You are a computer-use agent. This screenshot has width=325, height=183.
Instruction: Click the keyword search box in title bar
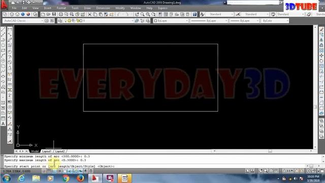tap(253, 3)
